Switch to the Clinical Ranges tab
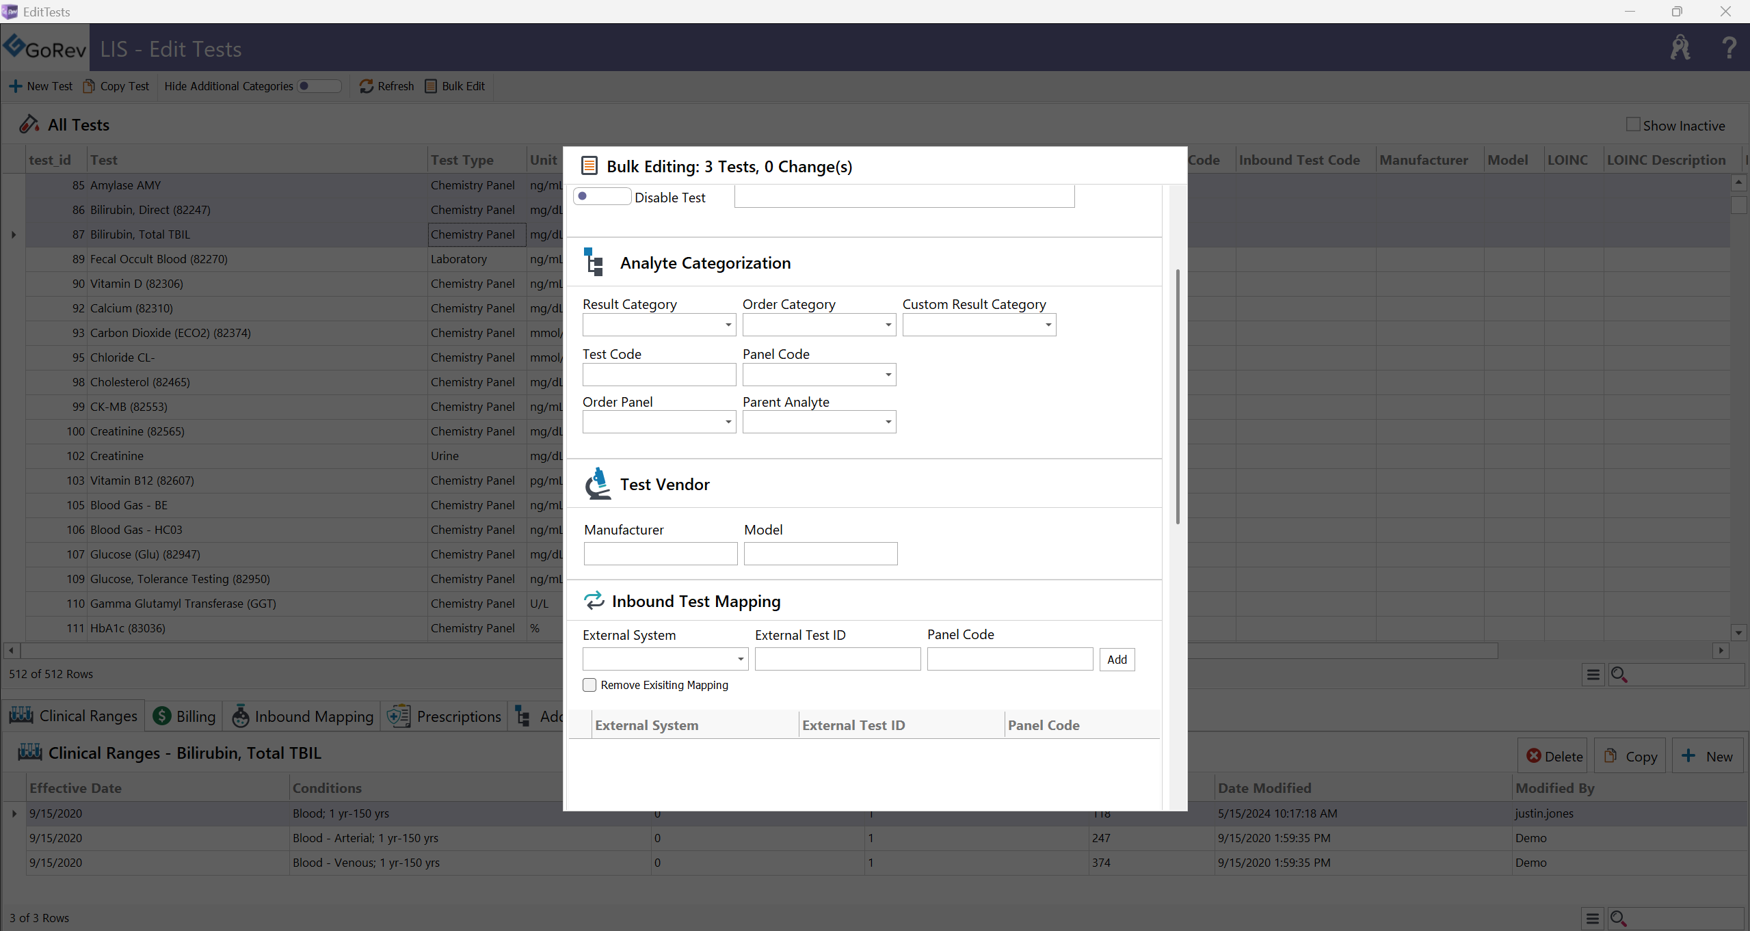Viewport: 1750px width, 931px height. click(x=73, y=716)
